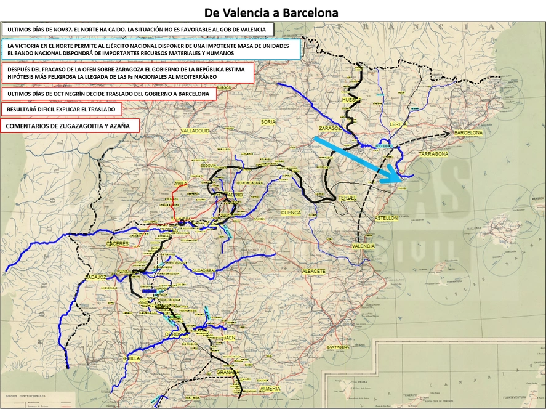Click the BARCELONA city label
This screenshot has width=546, height=409.
pos(468,132)
